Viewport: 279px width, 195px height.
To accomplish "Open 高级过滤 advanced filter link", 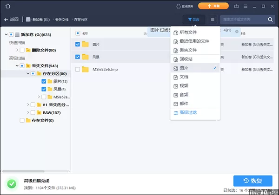I will tap(188, 112).
